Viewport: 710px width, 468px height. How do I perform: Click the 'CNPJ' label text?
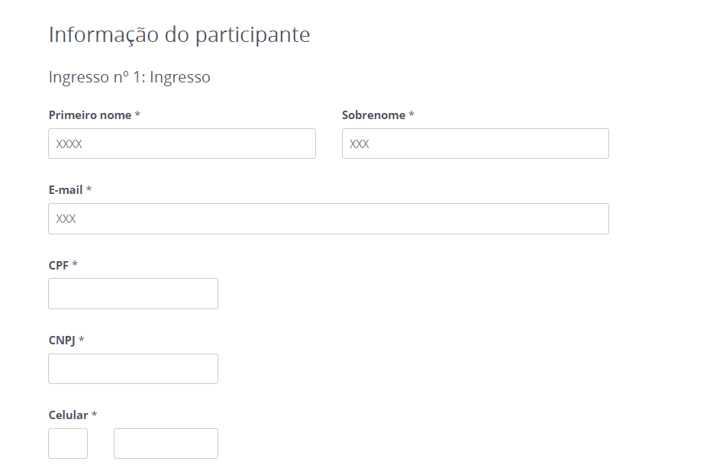point(62,340)
